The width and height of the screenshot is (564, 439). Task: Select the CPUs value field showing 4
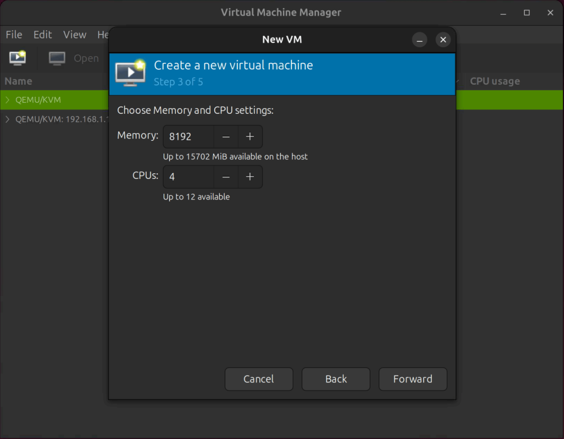point(187,177)
